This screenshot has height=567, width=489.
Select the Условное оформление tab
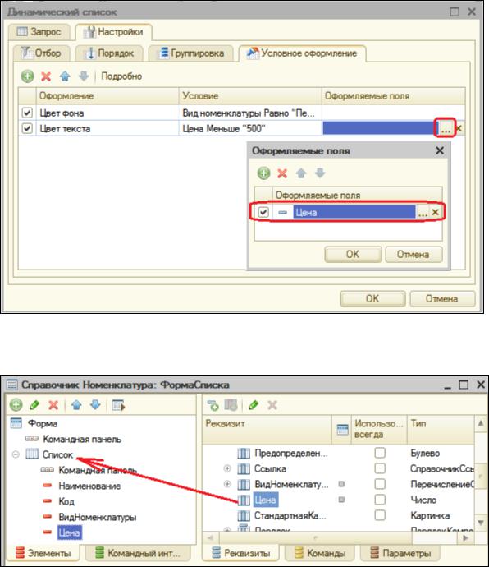click(x=302, y=53)
